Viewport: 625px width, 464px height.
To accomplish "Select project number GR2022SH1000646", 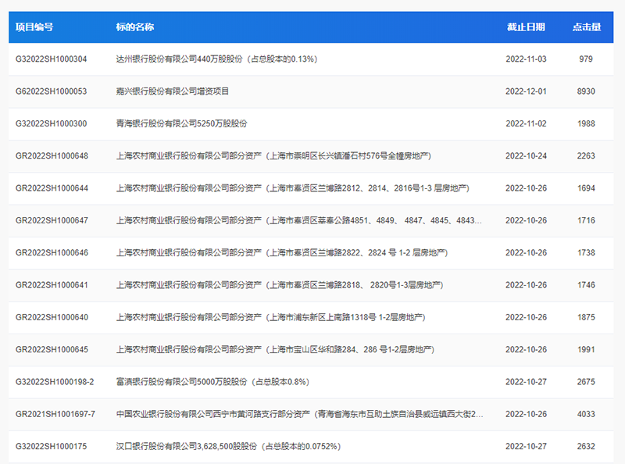I will tap(52, 253).
